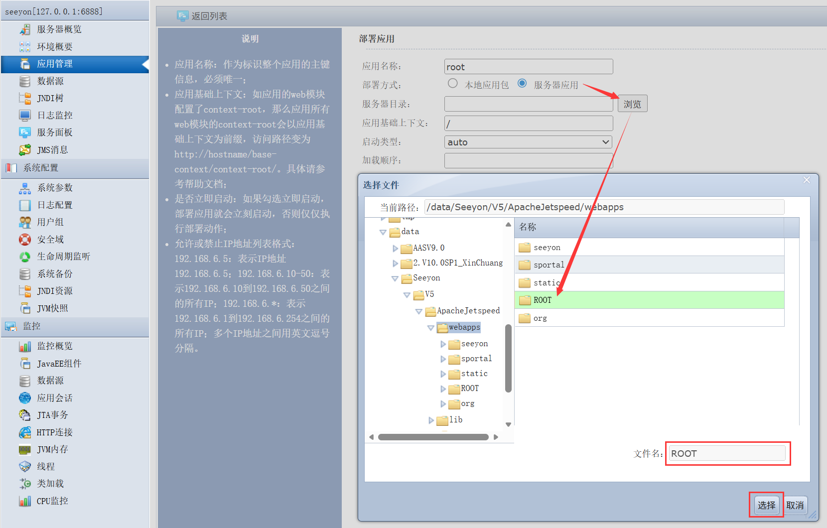Click the 文件名 input field
The height and width of the screenshot is (528, 827).
pyautogui.click(x=727, y=453)
